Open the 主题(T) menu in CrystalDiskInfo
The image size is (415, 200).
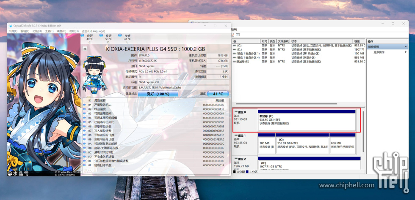coord(49,31)
